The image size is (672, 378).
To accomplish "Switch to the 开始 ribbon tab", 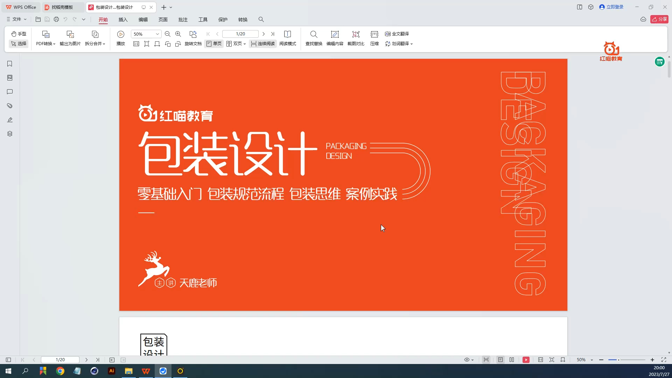I will coord(103,20).
